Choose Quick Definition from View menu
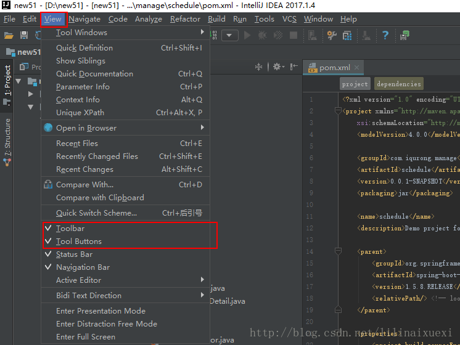Viewport: 460px width, 345px height. pyautogui.click(x=126, y=48)
